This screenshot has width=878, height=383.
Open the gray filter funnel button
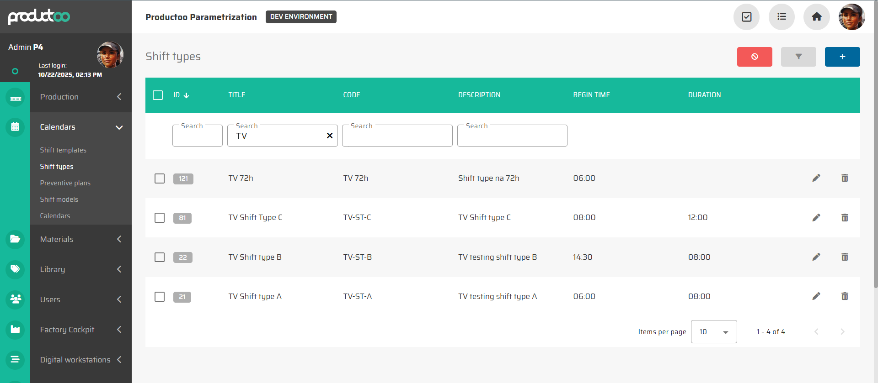(798, 57)
